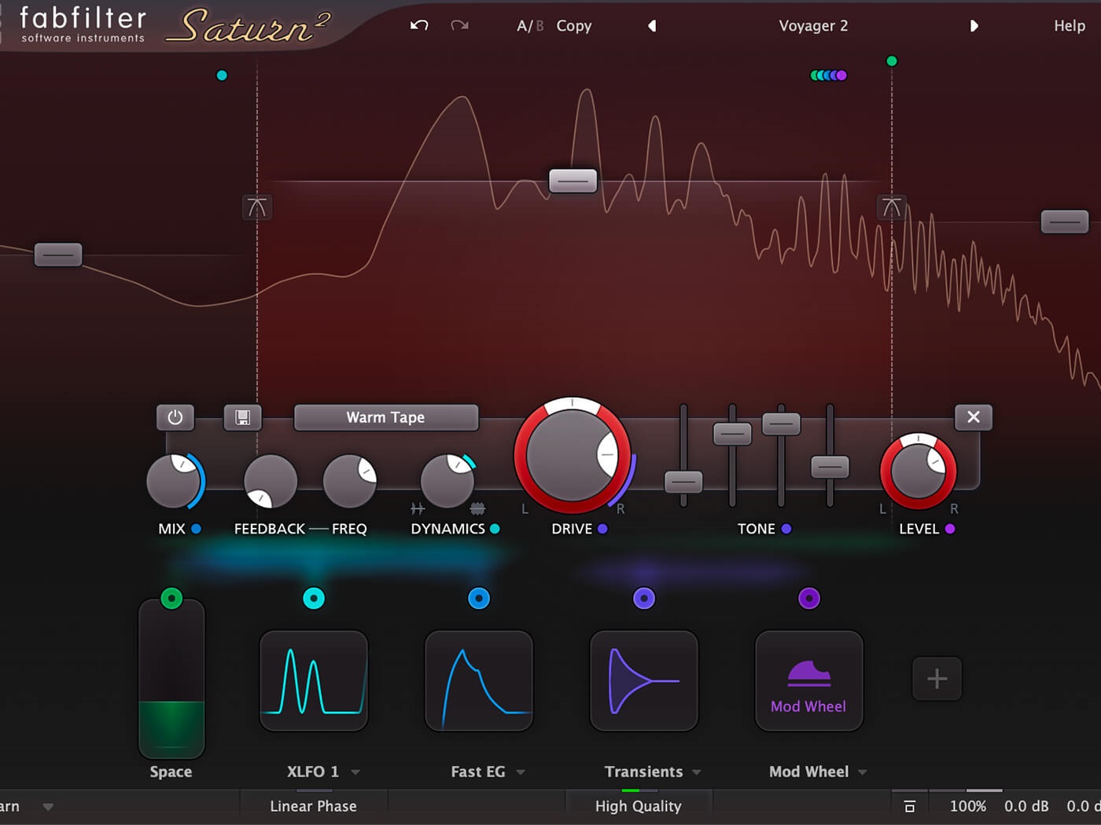The width and height of the screenshot is (1101, 825).
Task: Click the next preset arrow beside Voyager 2
Action: 974,25
